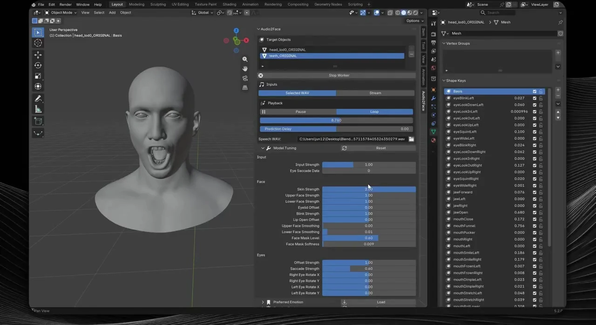Switch to the Shading workspace tab
The width and height of the screenshot is (596, 325).
pos(229,4)
